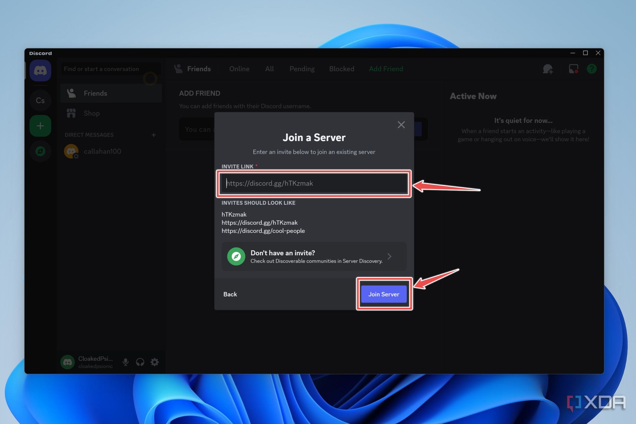Switch to the Blocked tab
This screenshot has width=636, height=424.
point(341,69)
